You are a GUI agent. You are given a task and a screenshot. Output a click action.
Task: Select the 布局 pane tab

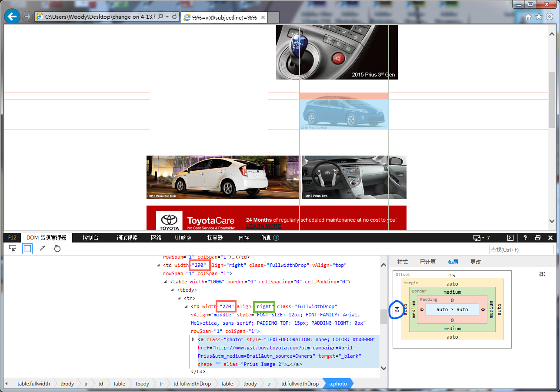click(x=453, y=262)
